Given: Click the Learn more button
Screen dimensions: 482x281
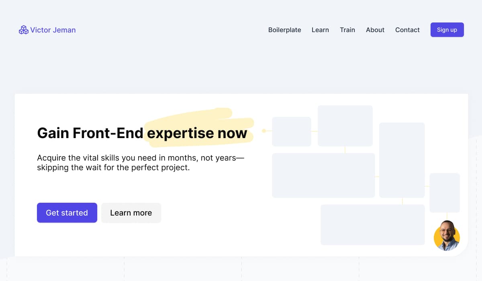Looking at the screenshot, I should (131, 213).
